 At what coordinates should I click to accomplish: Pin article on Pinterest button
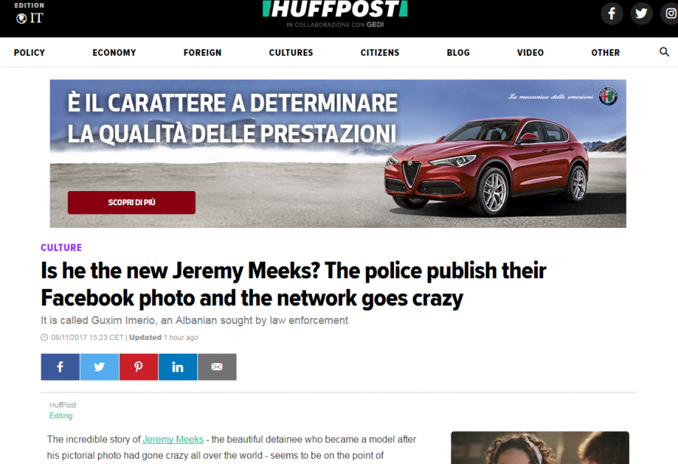point(139,367)
